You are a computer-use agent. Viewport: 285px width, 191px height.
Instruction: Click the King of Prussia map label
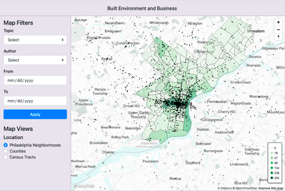[98, 38]
